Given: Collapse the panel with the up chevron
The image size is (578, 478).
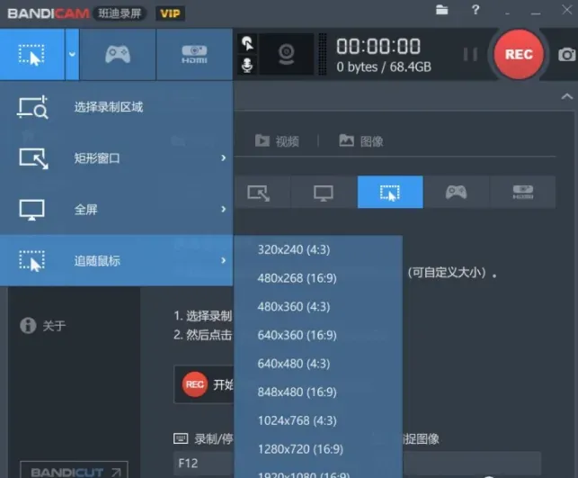Looking at the screenshot, I should [x=567, y=96].
